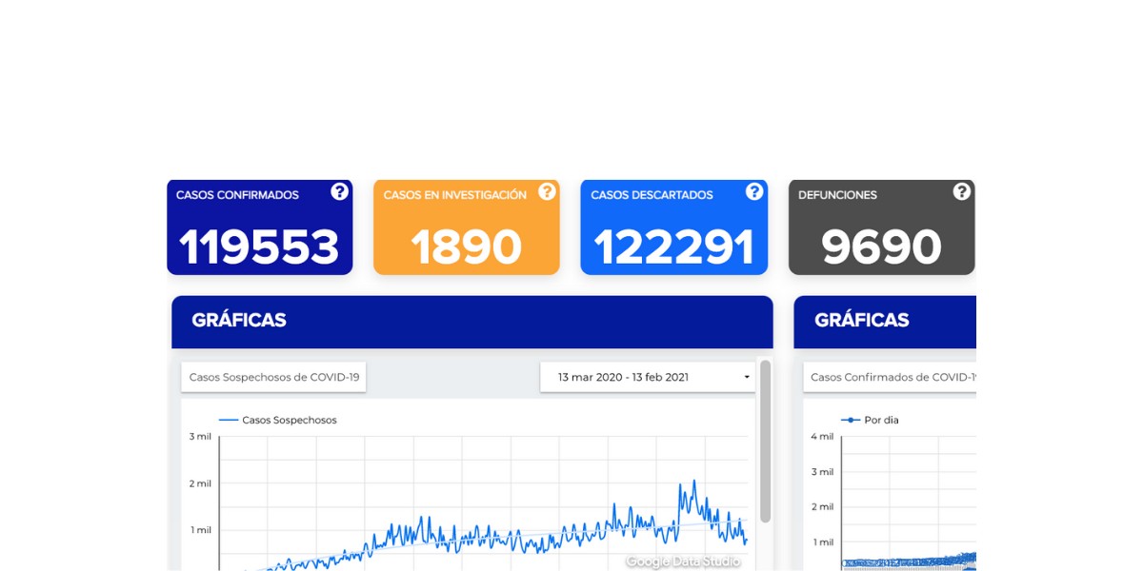The image size is (1143, 571).
Task: Click the 119553 confirmed cases value
Action: tap(259, 247)
